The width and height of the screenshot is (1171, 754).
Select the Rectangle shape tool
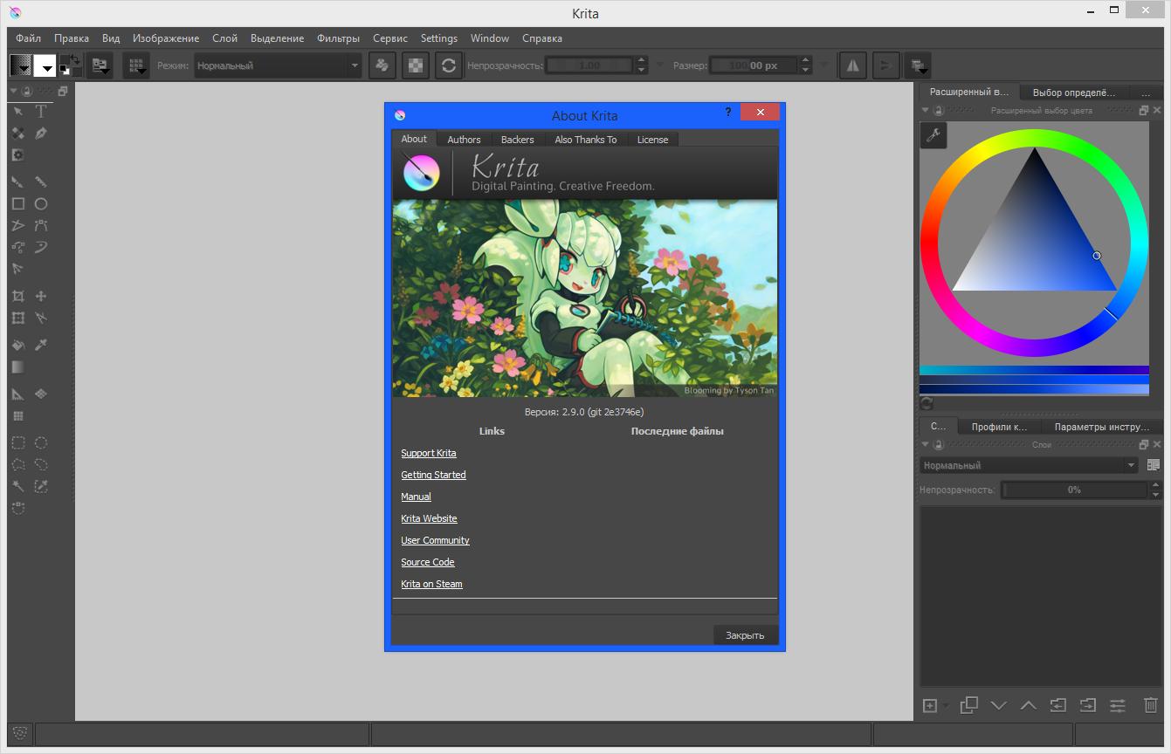[17, 203]
